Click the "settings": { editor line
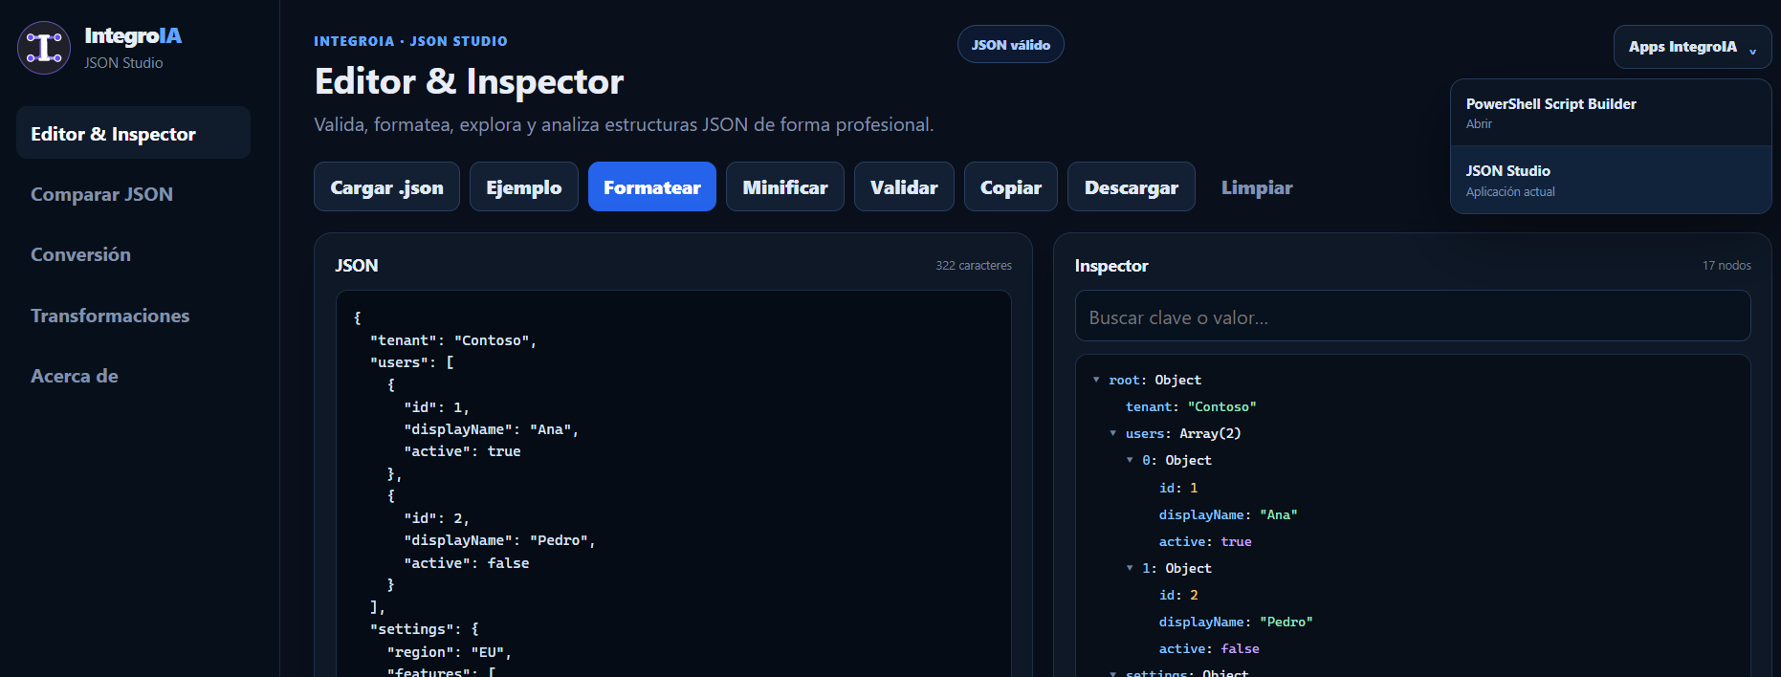 pyautogui.click(x=424, y=629)
